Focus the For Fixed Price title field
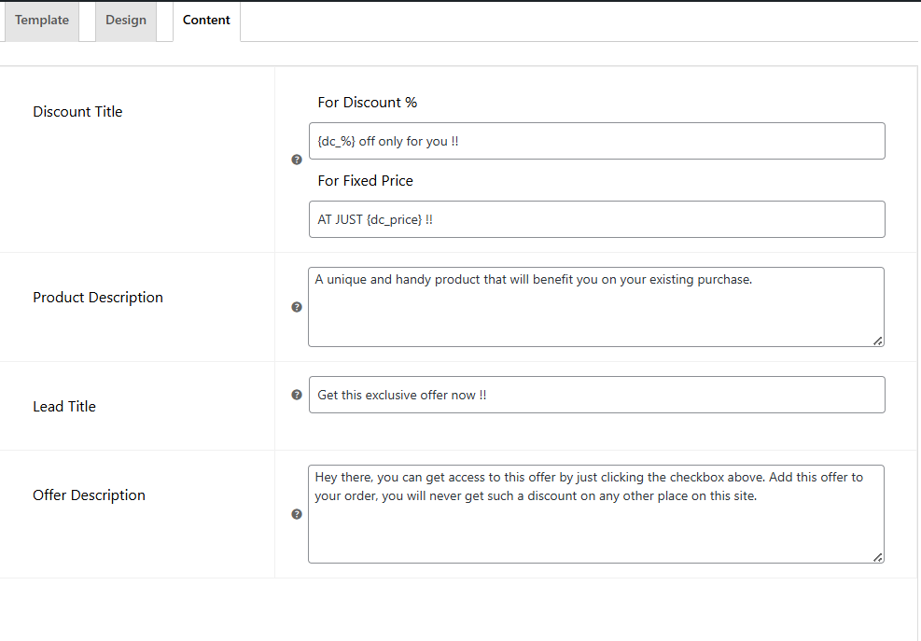Screen dimensions: 921x641 coord(597,219)
